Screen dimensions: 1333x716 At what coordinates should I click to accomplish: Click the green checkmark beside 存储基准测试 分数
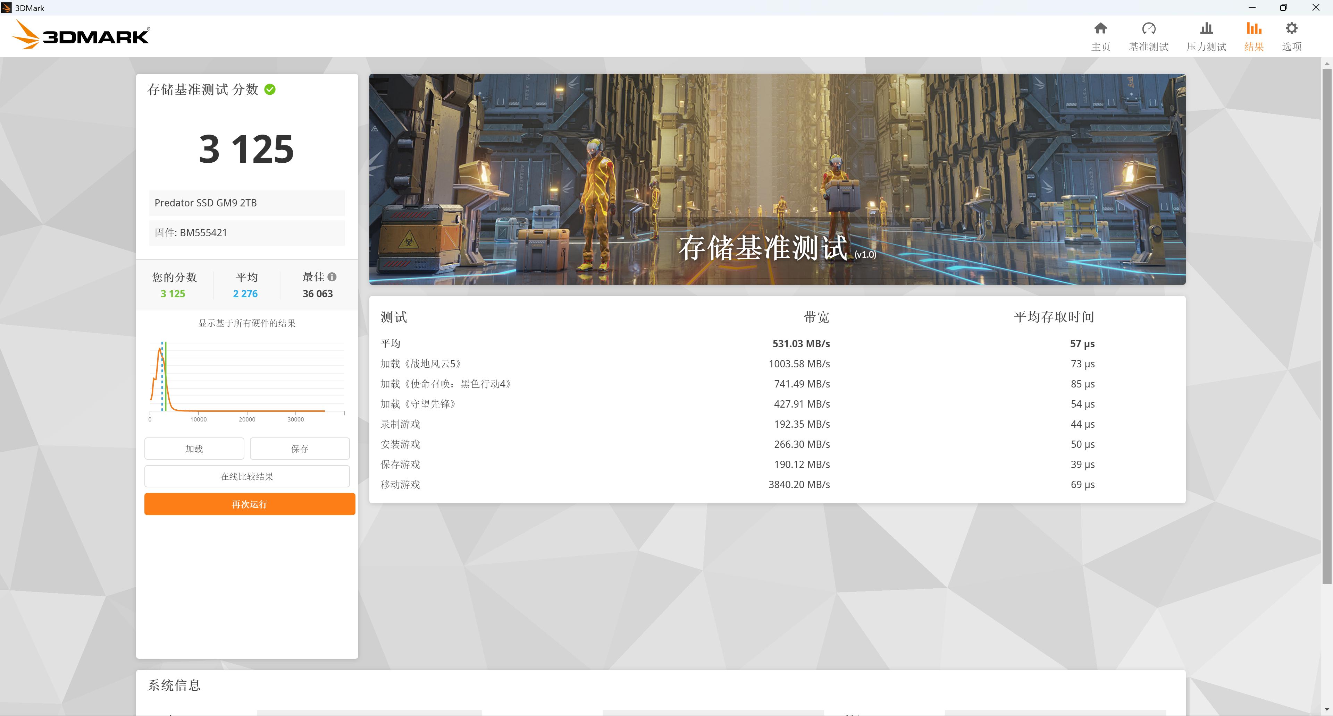click(x=270, y=89)
